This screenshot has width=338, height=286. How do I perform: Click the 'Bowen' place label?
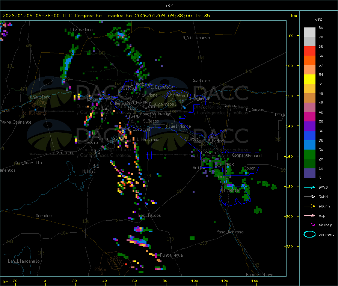[x=250, y=168]
